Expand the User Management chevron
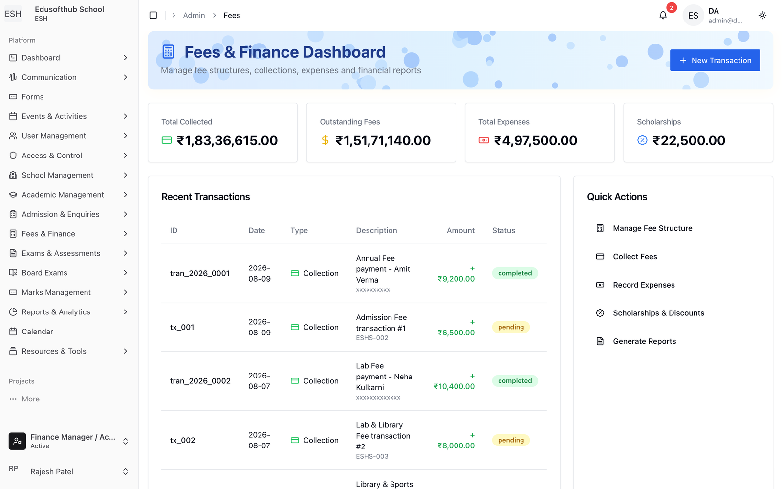The width and height of the screenshot is (782, 489). tap(126, 136)
